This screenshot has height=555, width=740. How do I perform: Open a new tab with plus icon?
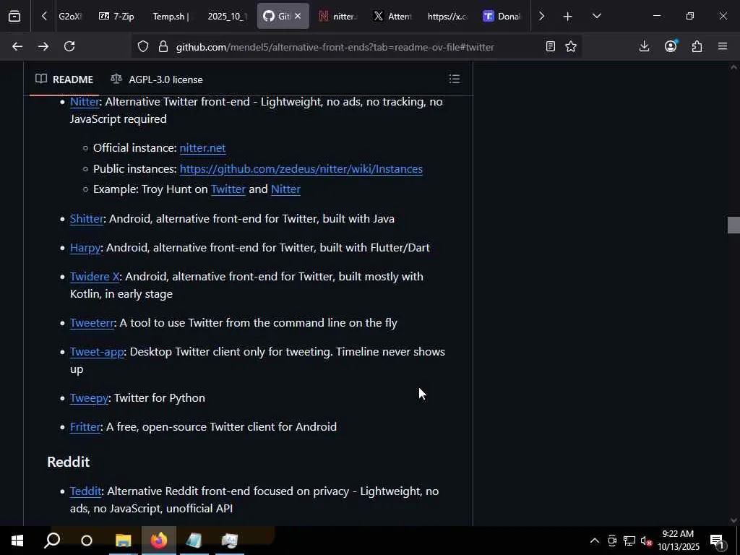tap(568, 17)
